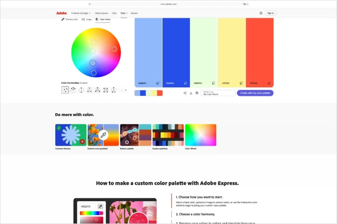
Task: Click the Adobe logo
Action: pyautogui.click(x=61, y=13)
